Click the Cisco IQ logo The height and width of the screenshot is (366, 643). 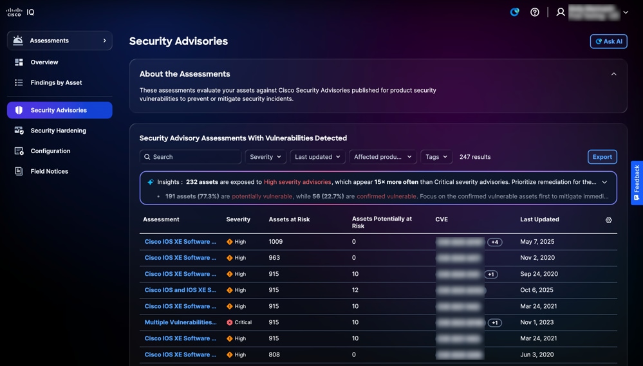pyautogui.click(x=20, y=12)
